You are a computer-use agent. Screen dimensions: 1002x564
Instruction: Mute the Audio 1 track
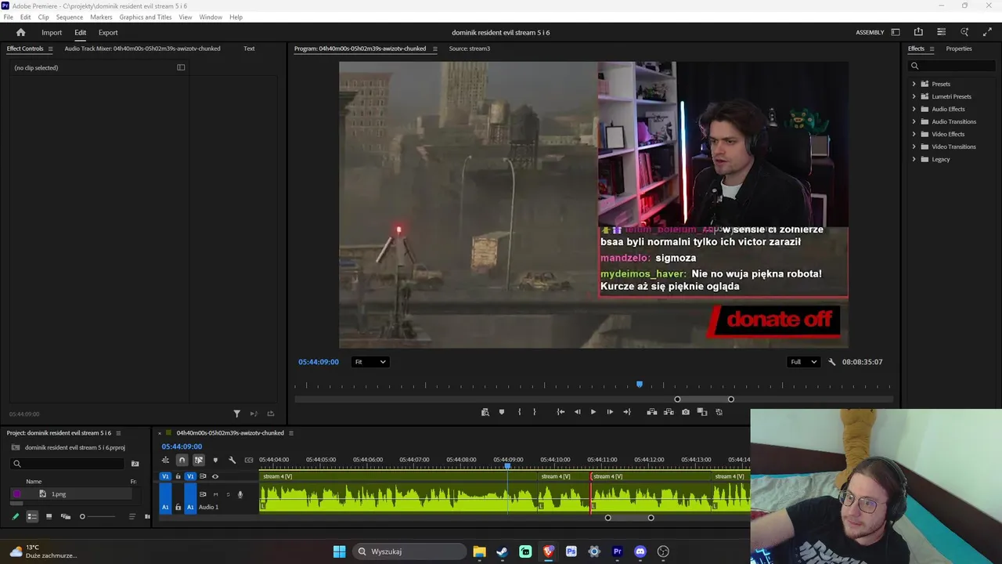215,494
